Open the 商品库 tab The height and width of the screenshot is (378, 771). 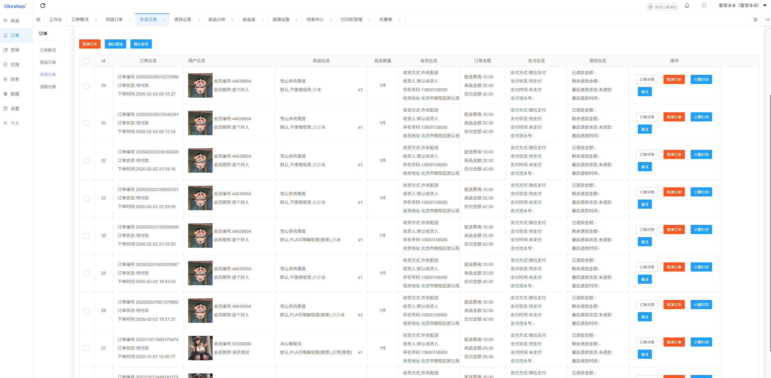coord(249,19)
